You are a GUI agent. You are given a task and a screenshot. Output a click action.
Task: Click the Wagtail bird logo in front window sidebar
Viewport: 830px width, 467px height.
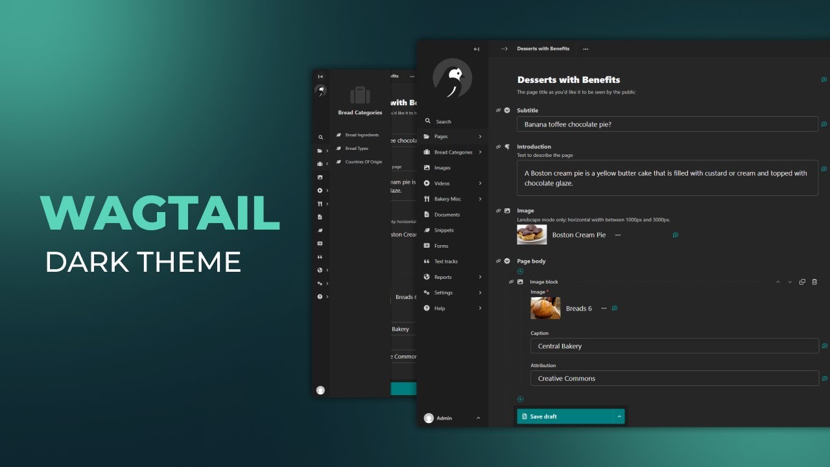tap(452, 78)
